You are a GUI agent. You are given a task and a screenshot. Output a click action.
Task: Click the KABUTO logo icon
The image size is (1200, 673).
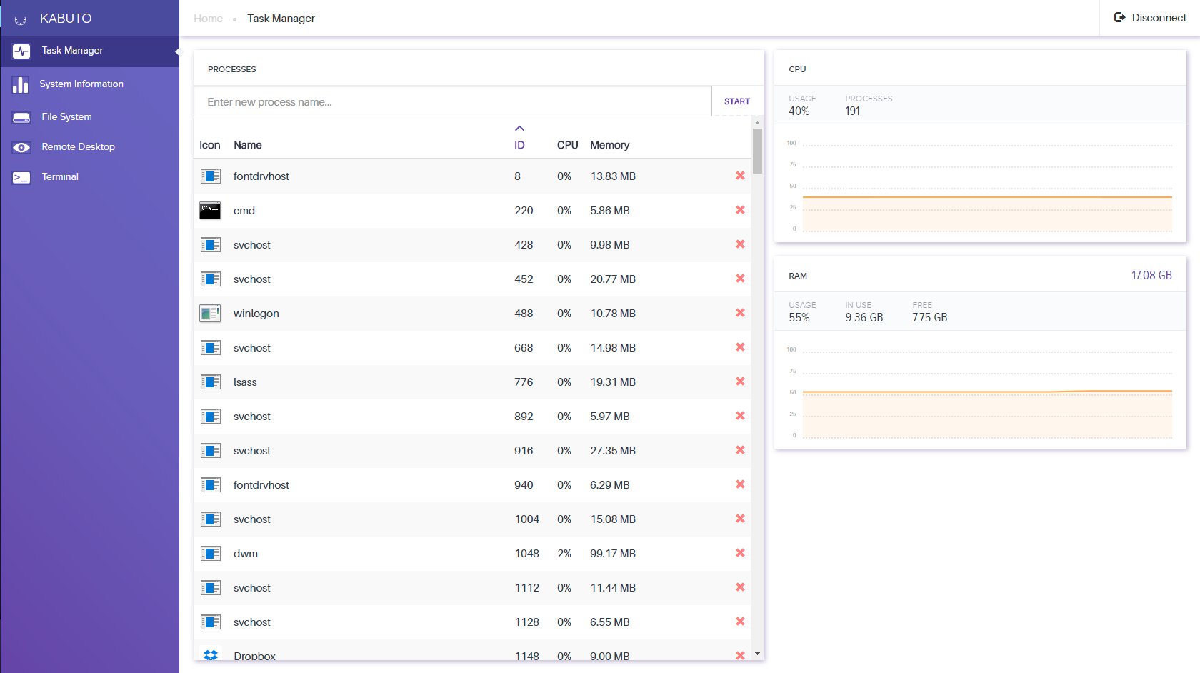(x=21, y=19)
